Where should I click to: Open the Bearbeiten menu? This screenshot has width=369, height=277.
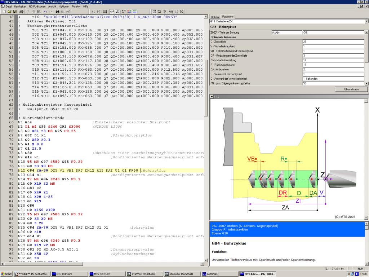(x=20, y=6)
